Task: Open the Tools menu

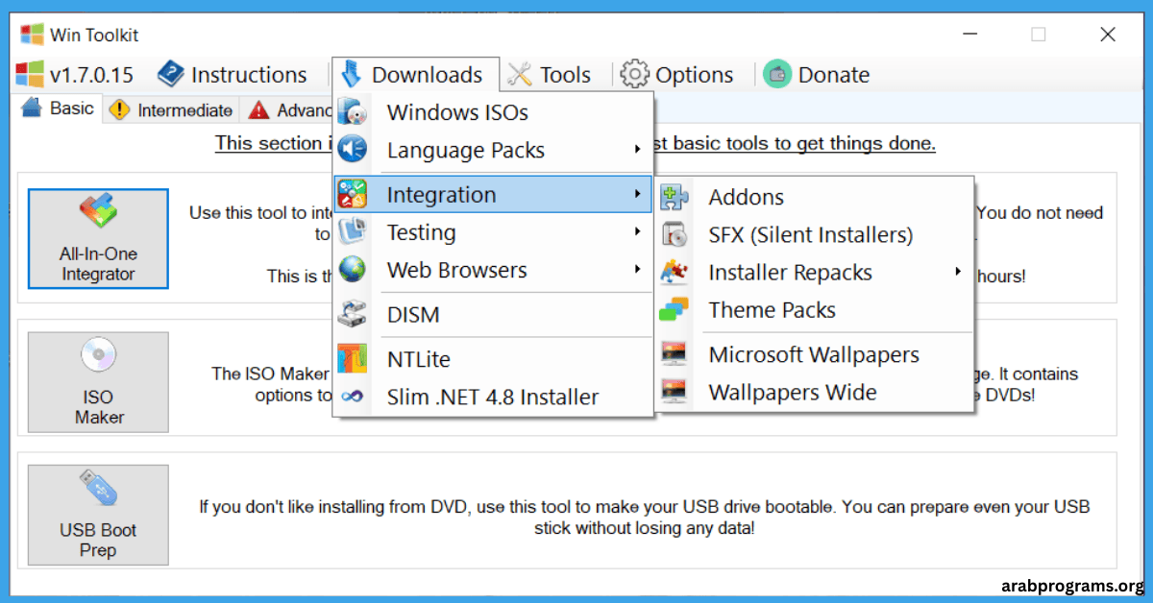Action: (x=549, y=74)
